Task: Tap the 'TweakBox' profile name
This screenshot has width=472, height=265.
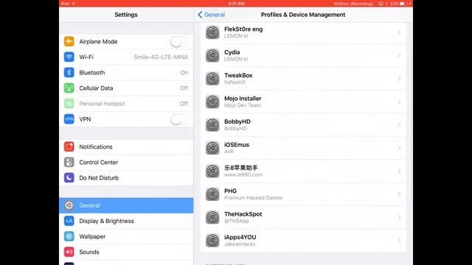Action: 238,75
